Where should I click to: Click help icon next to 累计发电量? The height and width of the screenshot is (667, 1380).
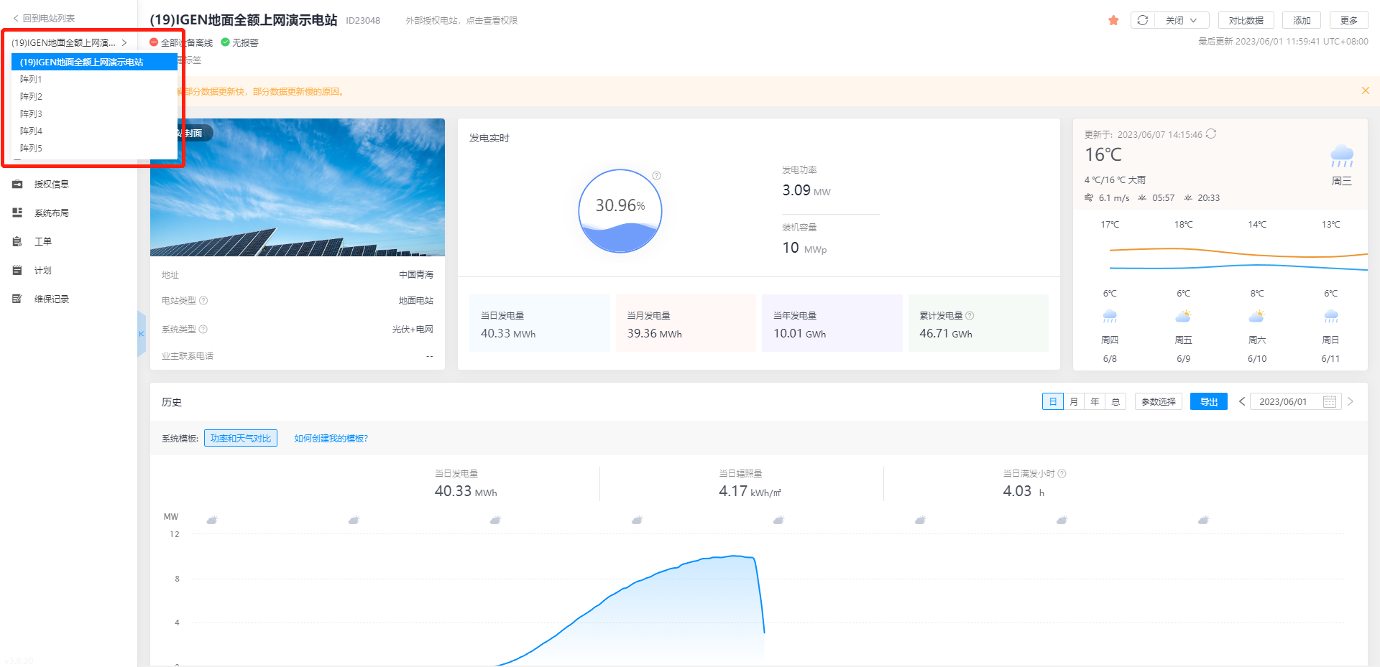point(970,316)
